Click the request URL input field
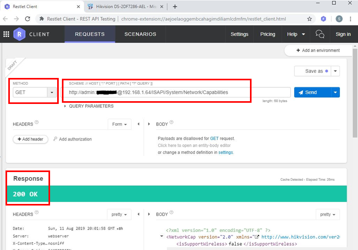This screenshot has height=250, width=358. [x=177, y=93]
